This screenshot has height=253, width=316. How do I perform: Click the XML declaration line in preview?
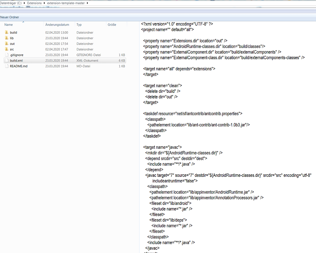click(177, 24)
